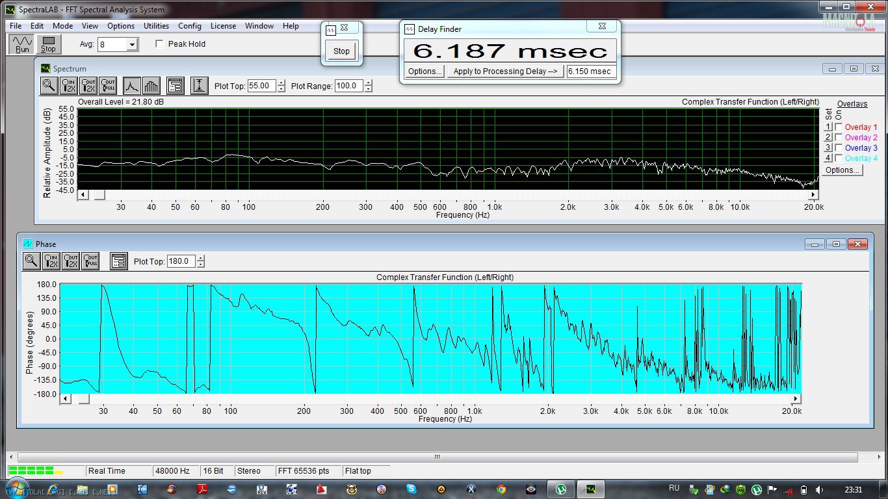The width and height of the screenshot is (888, 499).
Task: Open the View menu
Action: click(x=90, y=26)
